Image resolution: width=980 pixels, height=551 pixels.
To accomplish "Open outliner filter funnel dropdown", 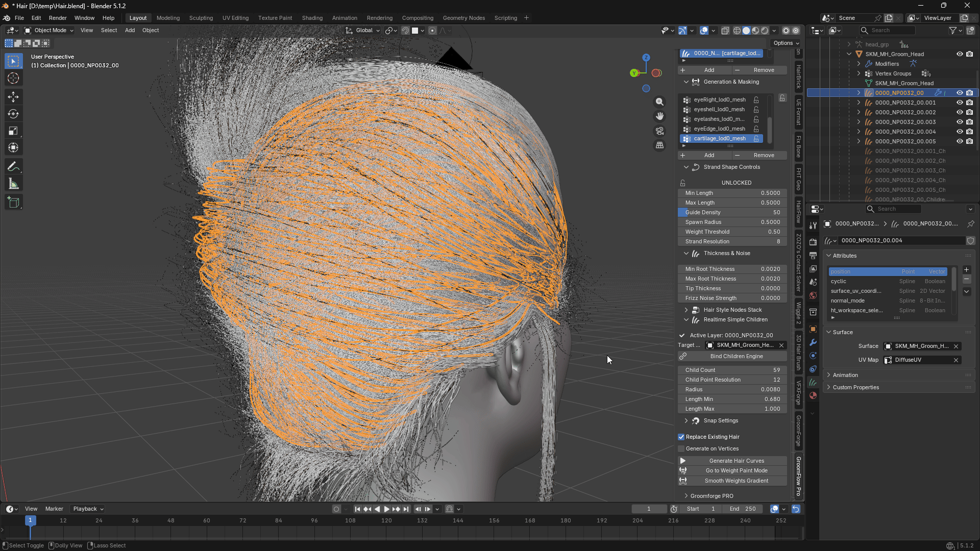I will [955, 31].
